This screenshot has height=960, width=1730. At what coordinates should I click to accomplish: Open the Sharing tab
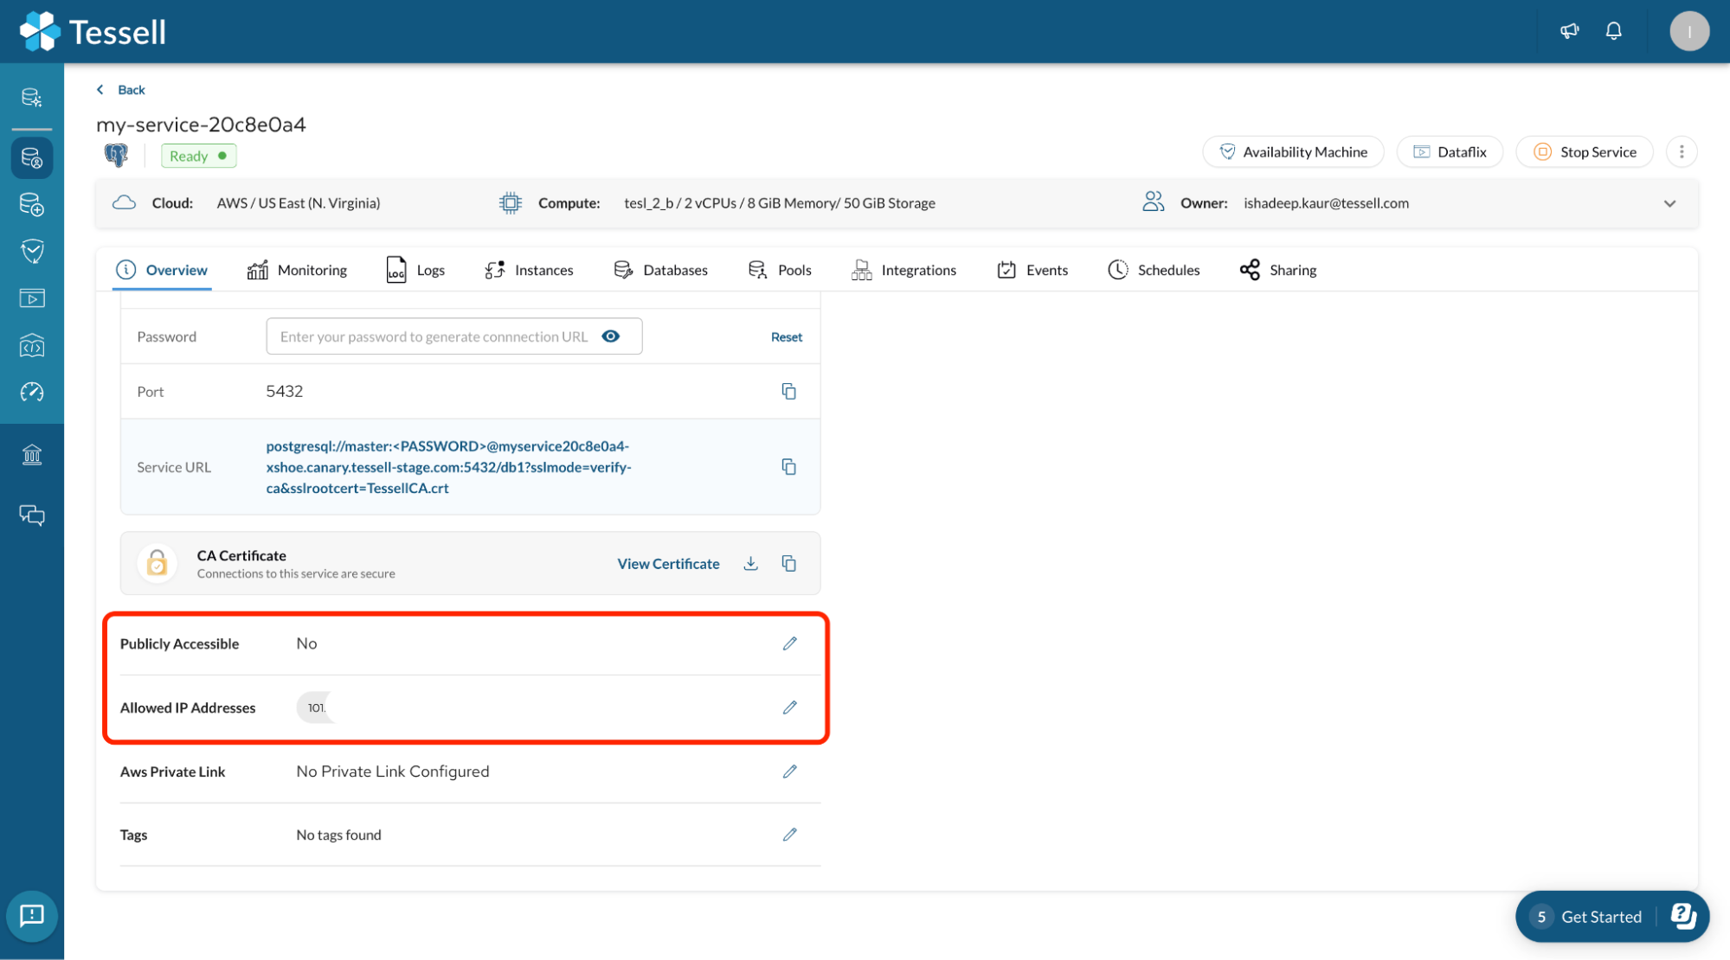tap(1277, 270)
